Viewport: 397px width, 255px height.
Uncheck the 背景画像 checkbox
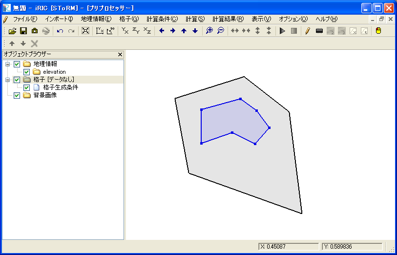tap(17, 95)
